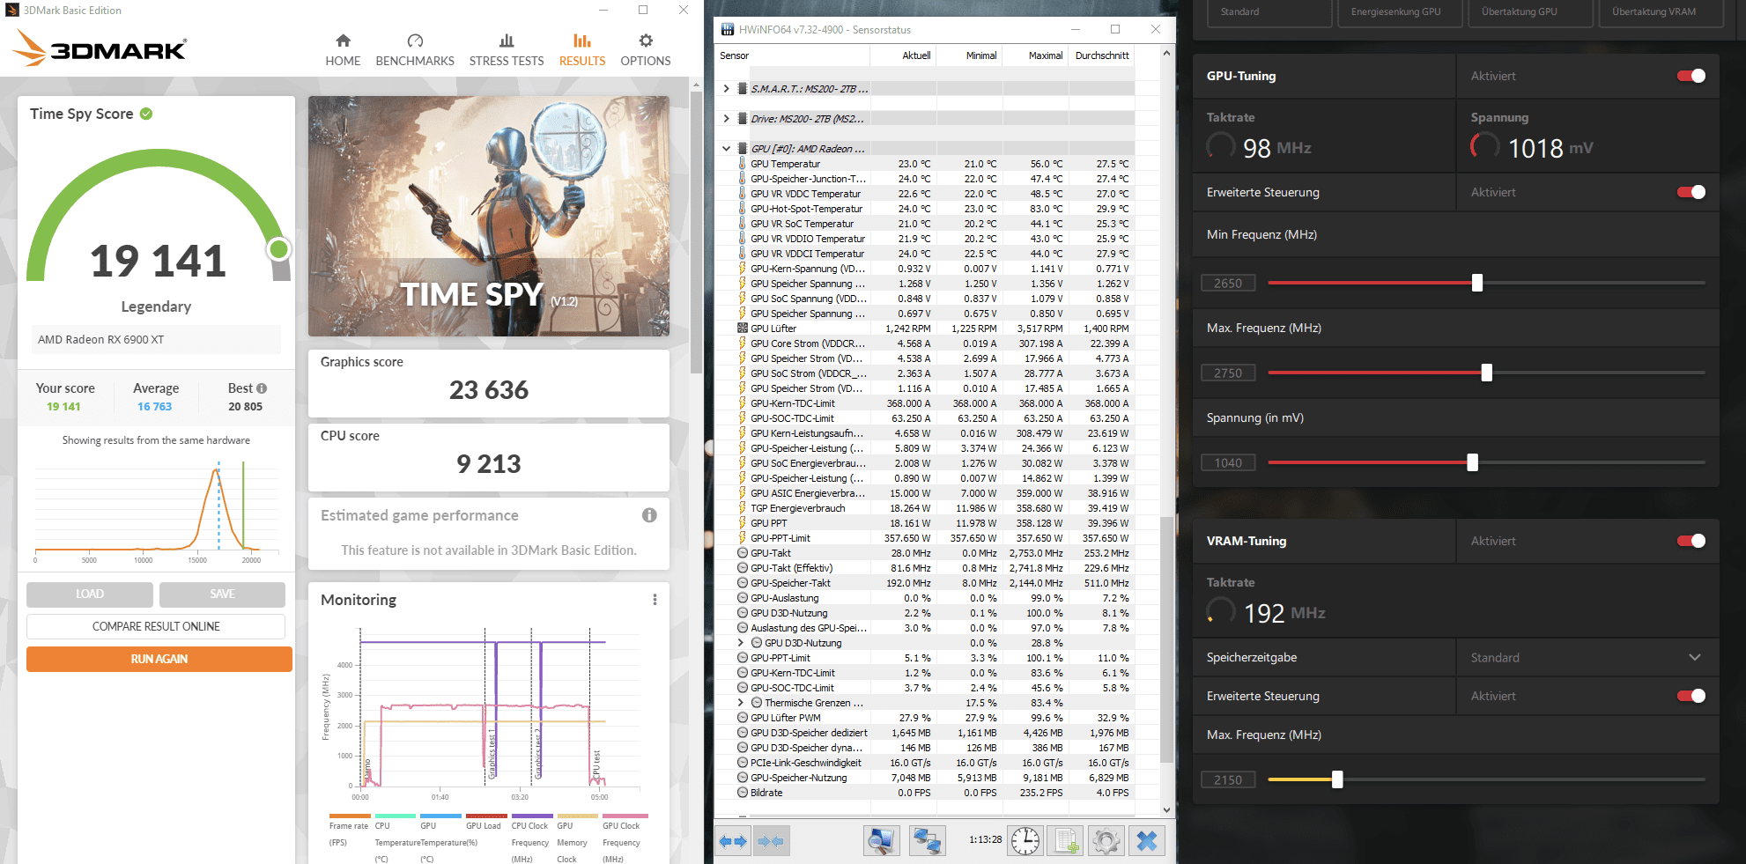Click the SAVE button
This screenshot has width=1746, height=864.
pos(222,594)
